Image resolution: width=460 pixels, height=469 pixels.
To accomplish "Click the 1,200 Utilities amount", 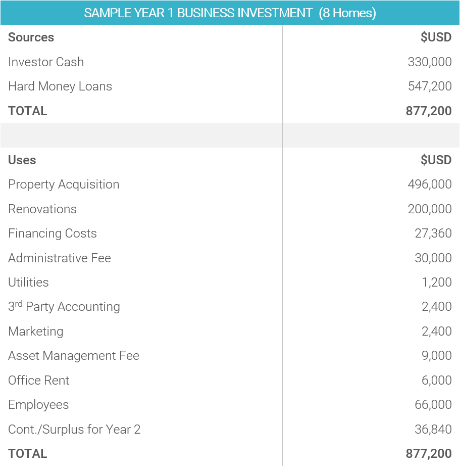I will pyautogui.click(x=437, y=283).
